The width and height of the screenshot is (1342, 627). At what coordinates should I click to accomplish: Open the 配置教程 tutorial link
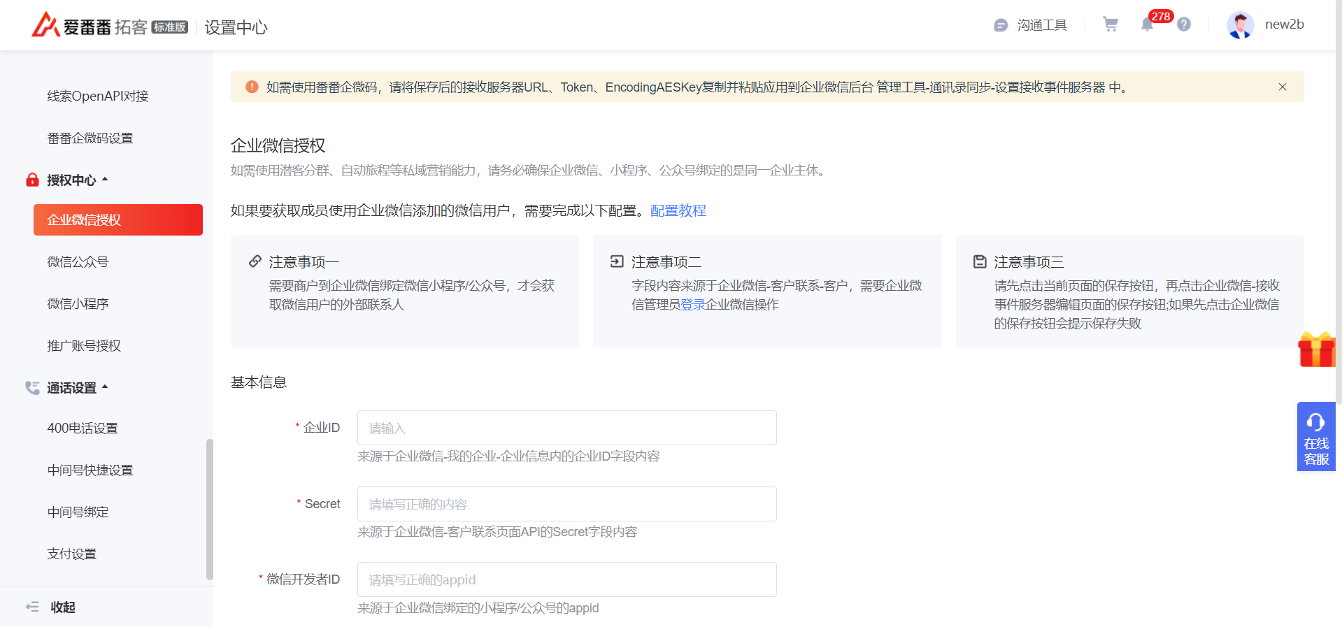pos(678,210)
